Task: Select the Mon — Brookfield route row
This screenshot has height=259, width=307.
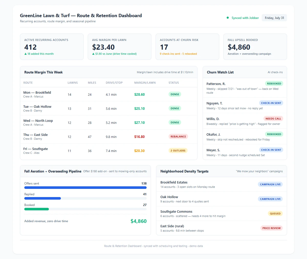Action: [109, 94]
